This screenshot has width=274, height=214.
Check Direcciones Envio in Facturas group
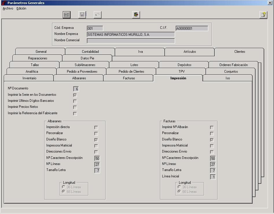point(212,152)
